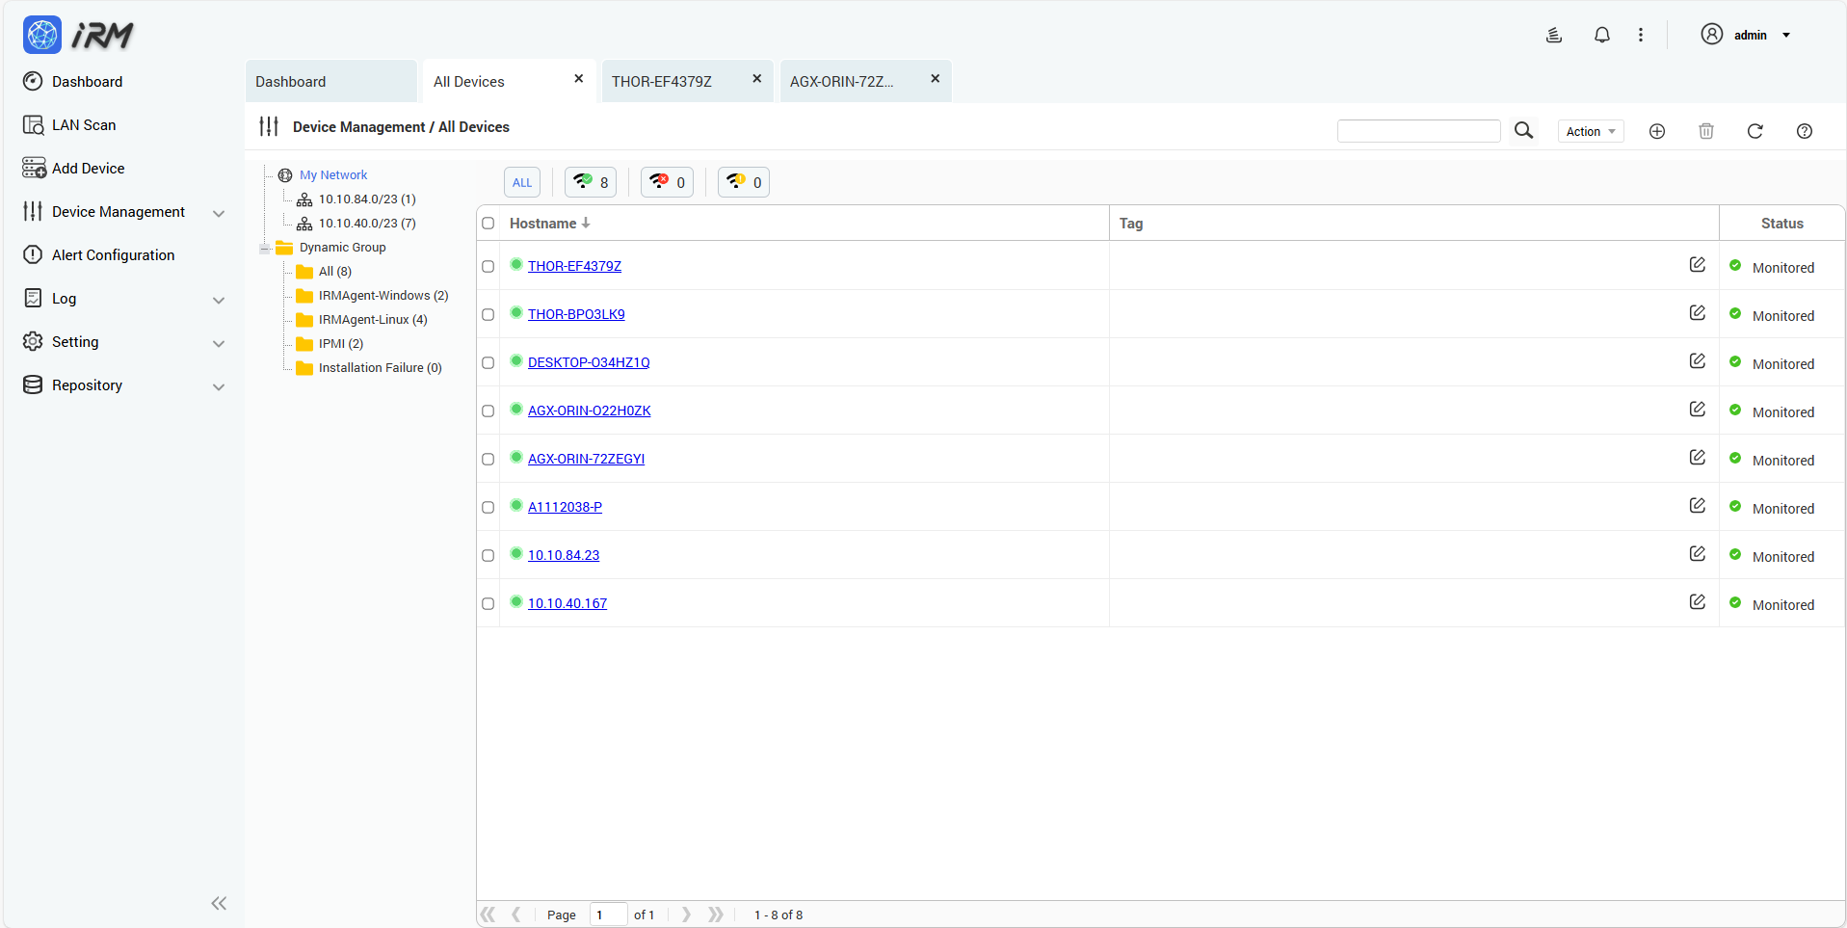Go to last page double arrow
This screenshot has width=1847, height=928.
point(715,915)
